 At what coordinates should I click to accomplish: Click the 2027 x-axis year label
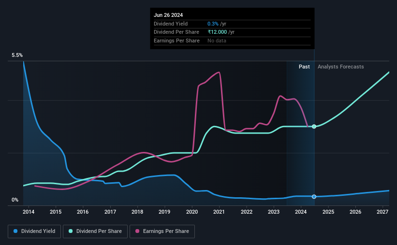pyautogui.click(x=382, y=212)
